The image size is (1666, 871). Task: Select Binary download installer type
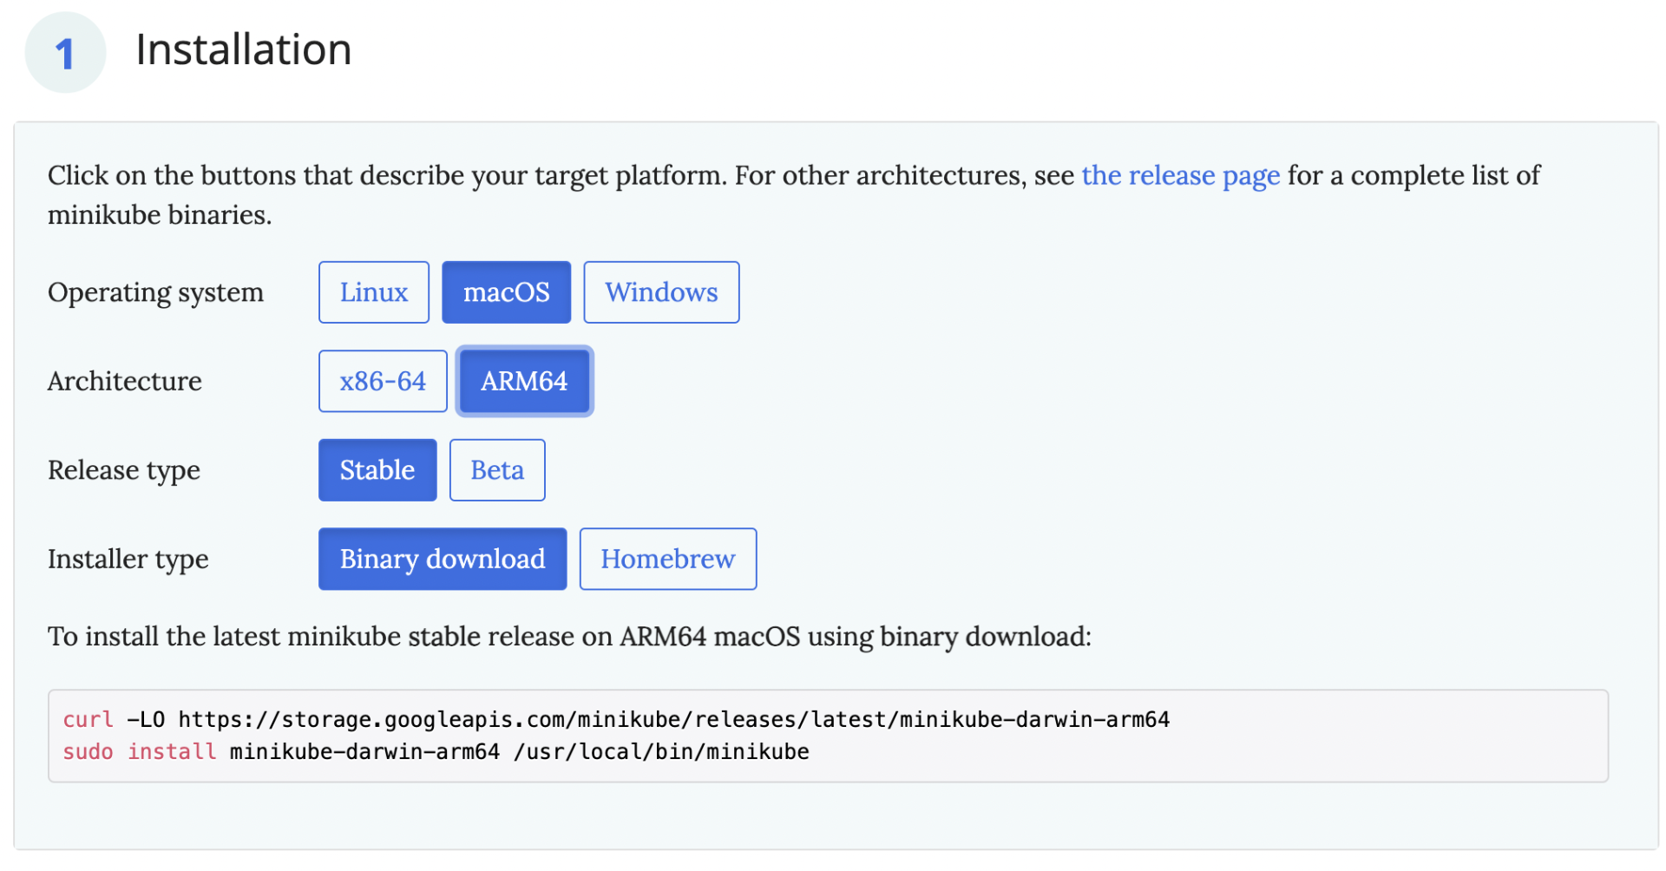pos(443,560)
